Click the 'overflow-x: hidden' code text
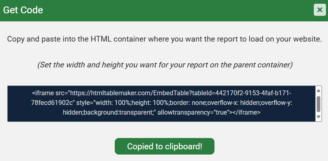The width and height of the screenshot is (328, 161). click(227, 102)
